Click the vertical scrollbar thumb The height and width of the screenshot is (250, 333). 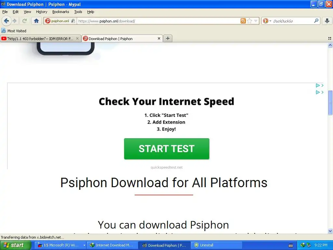coord(330,103)
